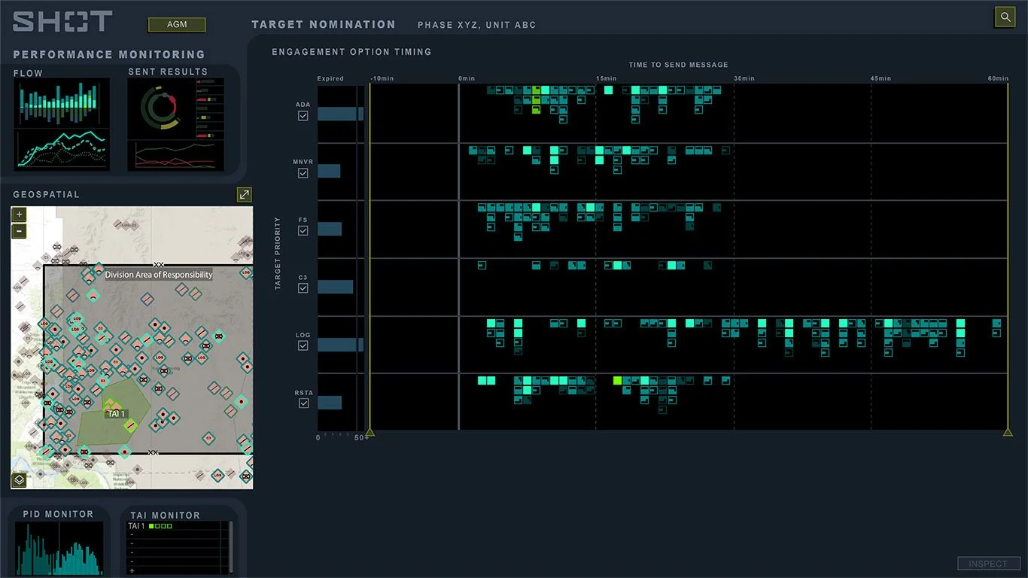The height and width of the screenshot is (578, 1028).
Task: Disable the RSTA checkbox
Action: tap(303, 403)
